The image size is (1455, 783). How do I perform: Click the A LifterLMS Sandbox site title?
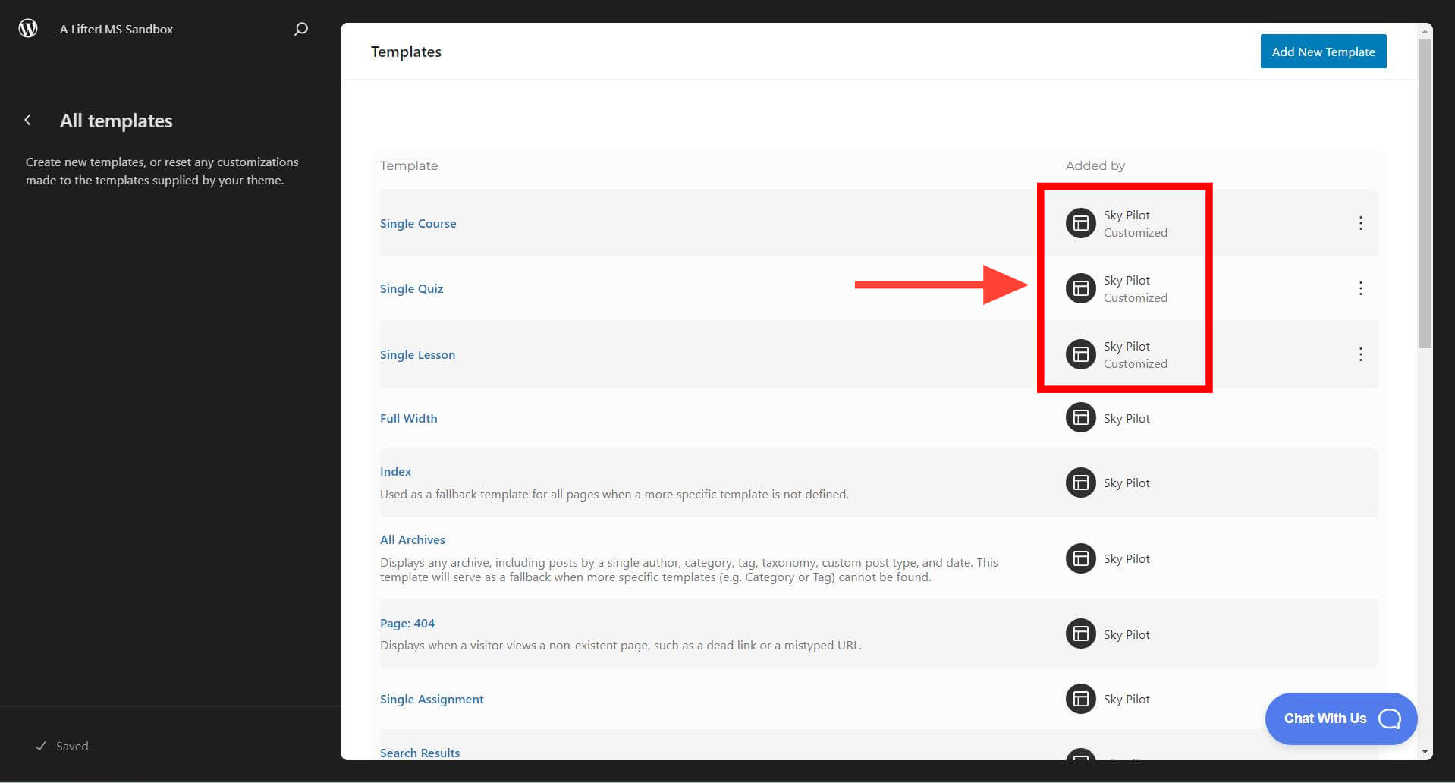click(115, 29)
